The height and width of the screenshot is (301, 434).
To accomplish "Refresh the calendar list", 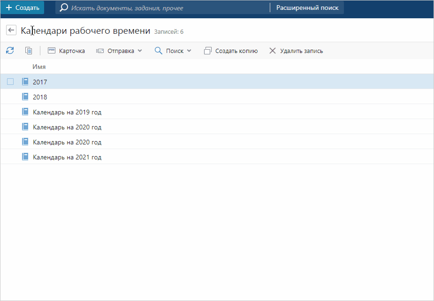I will coord(10,51).
